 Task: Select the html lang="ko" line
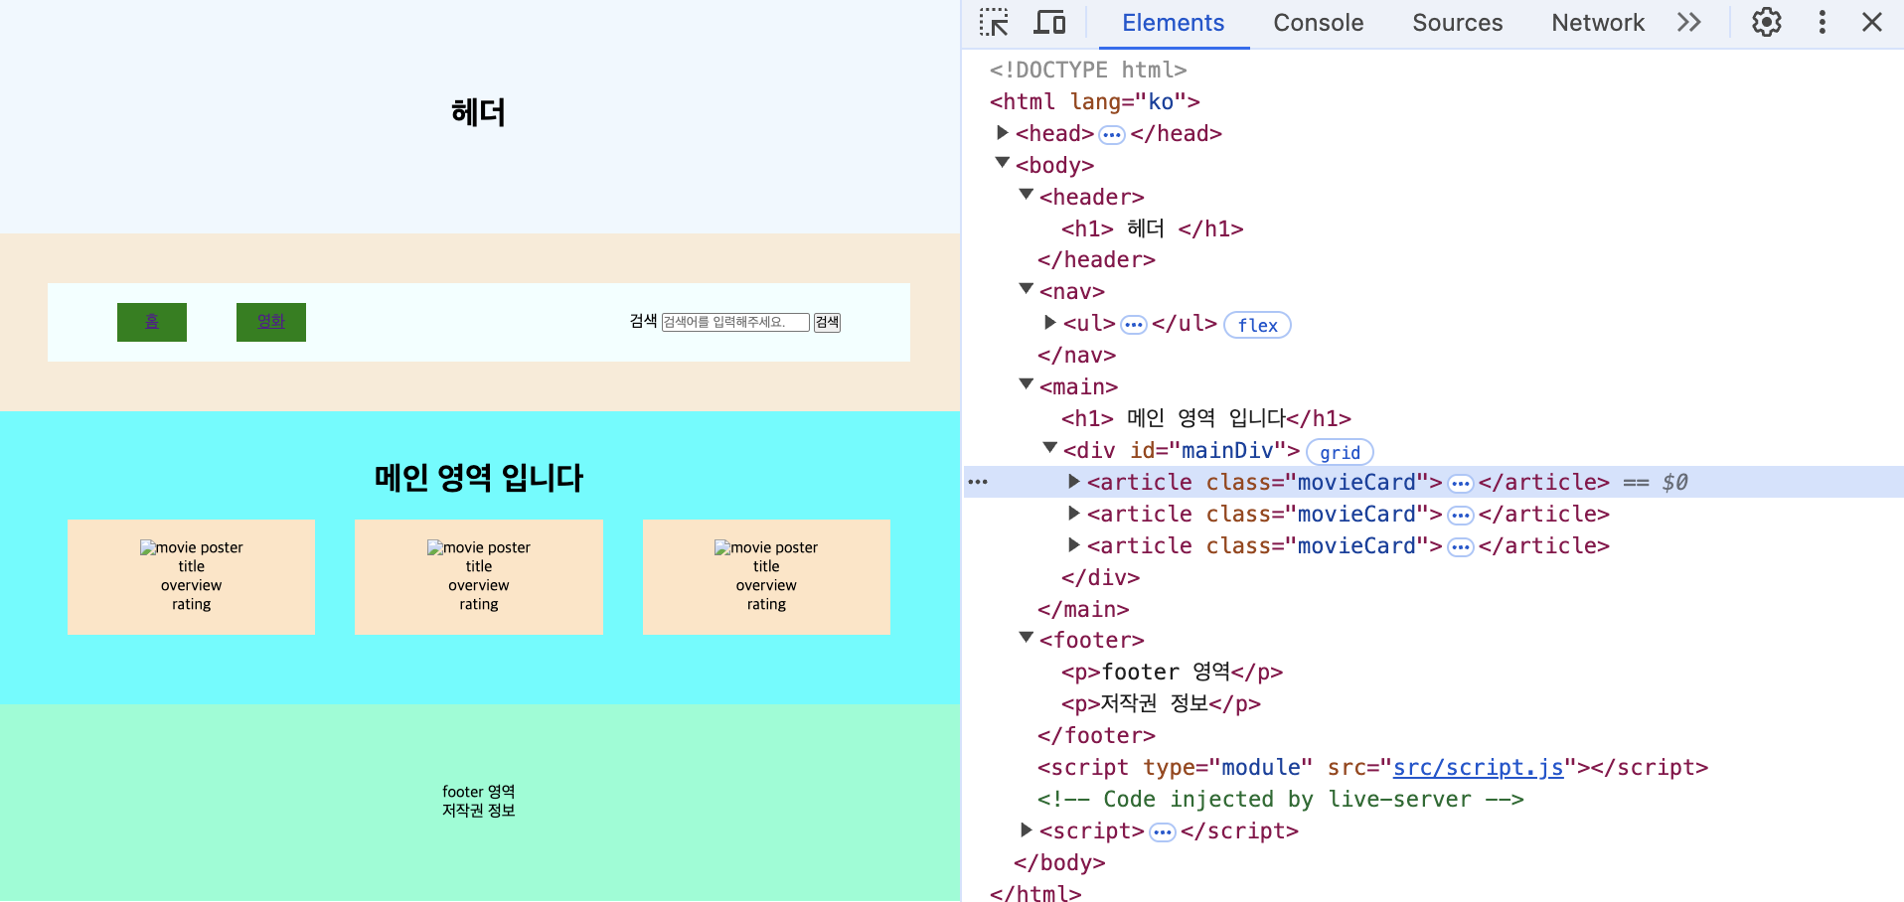tap(1094, 101)
